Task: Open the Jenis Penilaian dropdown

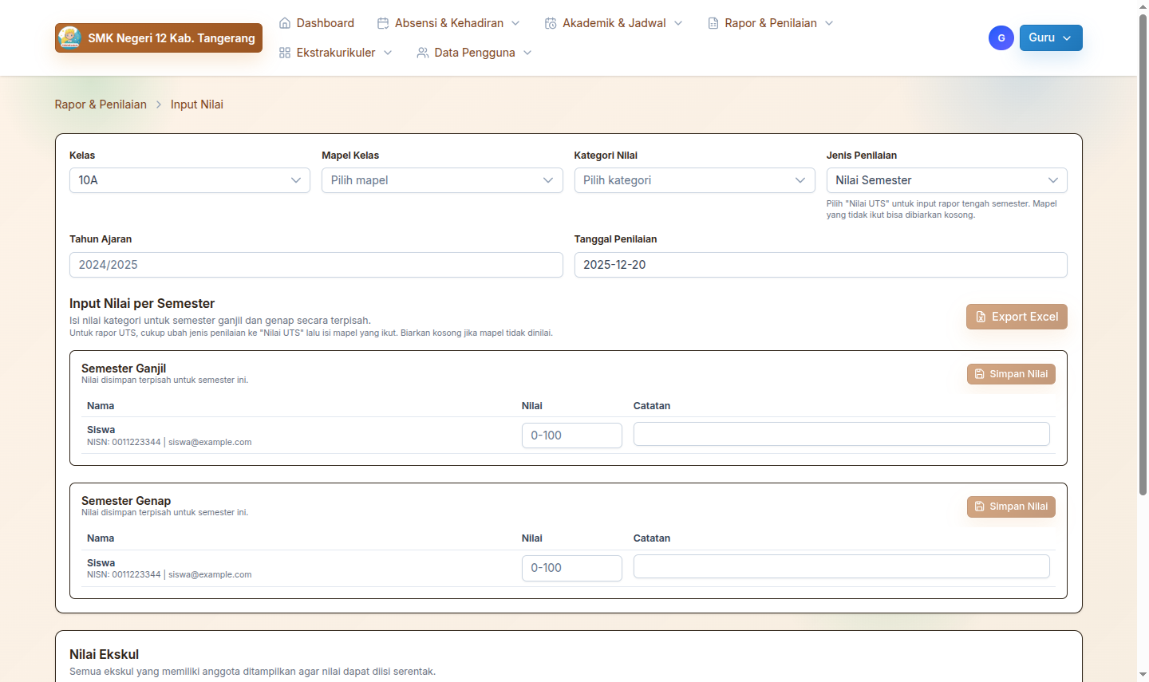Action: point(946,180)
